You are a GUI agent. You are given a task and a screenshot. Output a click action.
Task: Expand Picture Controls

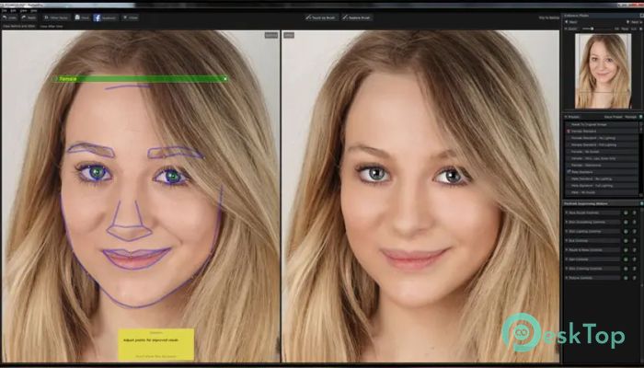point(592,278)
